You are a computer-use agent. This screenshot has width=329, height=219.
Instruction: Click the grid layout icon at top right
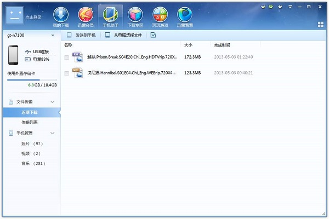(321, 24)
